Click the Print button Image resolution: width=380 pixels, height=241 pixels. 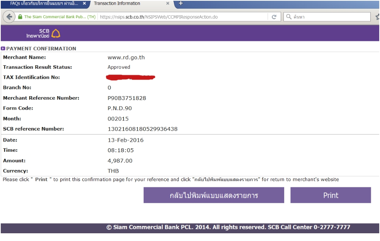[x=331, y=195]
